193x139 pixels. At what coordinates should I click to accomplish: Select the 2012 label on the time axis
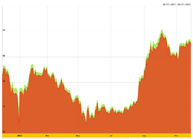tap(19, 136)
